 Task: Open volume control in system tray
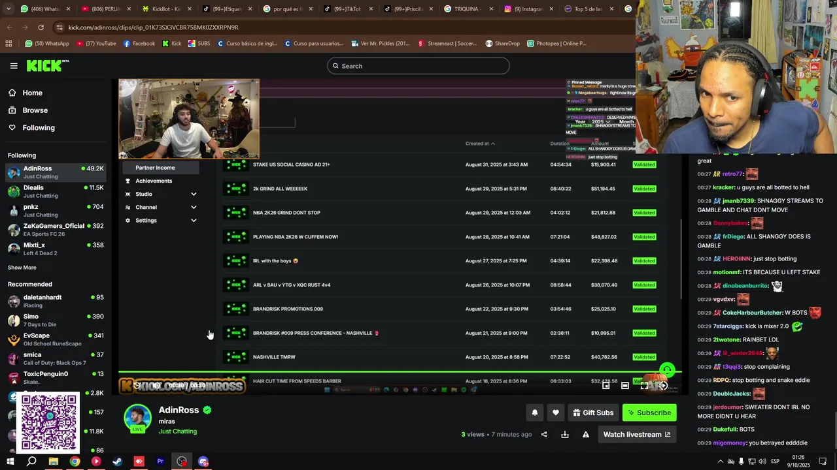(x=762, y=462)
